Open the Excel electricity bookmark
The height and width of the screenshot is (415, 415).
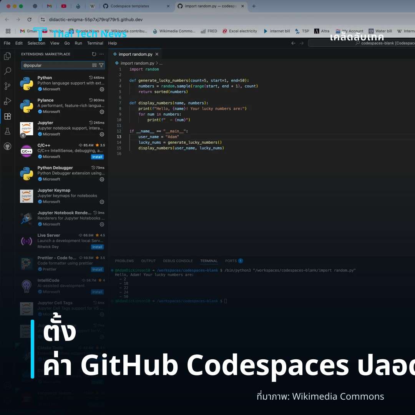coord(240,31)
